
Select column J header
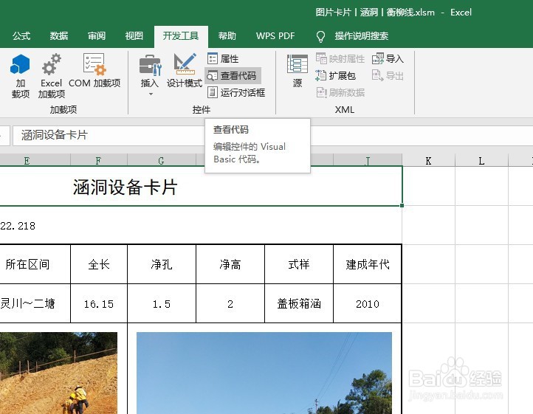coord(368,160)
